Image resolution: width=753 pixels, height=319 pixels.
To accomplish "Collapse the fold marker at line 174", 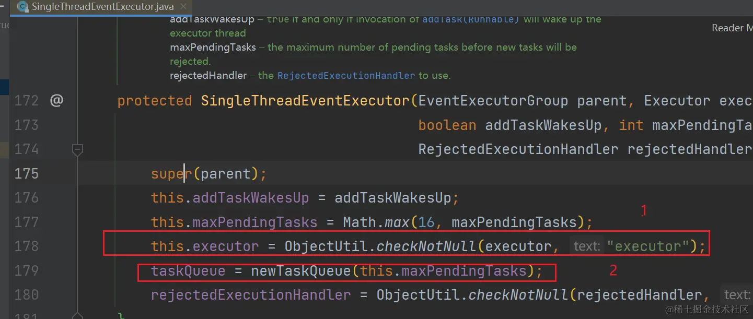I will pos(77,150).
